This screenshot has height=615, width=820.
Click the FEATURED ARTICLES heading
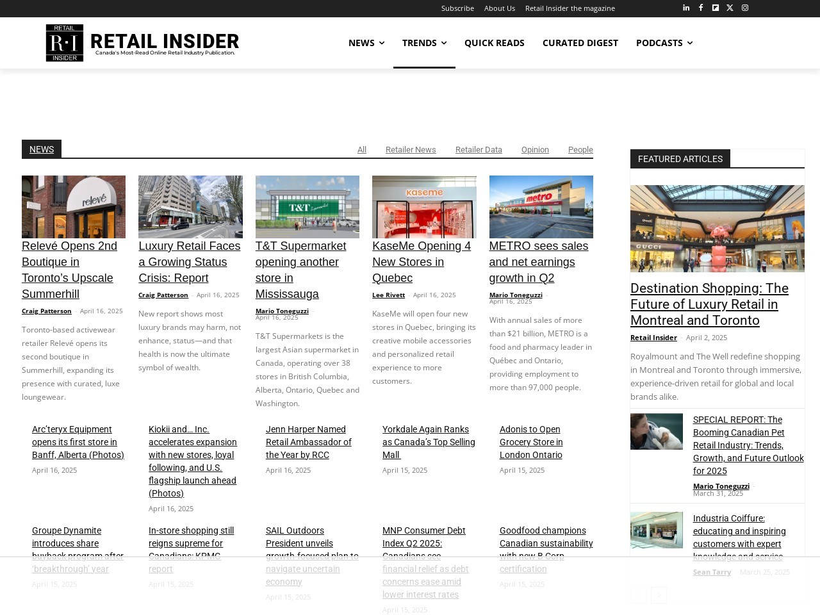click(x=680, y=159)
